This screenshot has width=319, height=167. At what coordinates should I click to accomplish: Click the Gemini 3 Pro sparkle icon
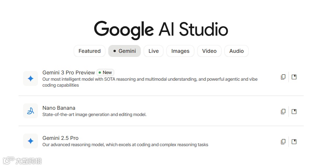(31, 78)
